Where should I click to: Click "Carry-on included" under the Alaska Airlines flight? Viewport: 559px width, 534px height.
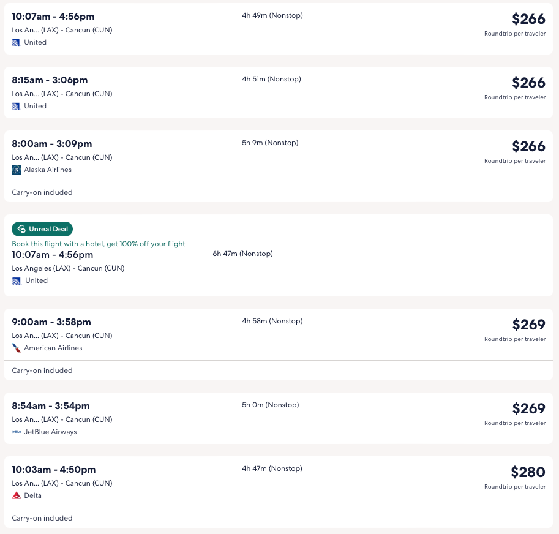(42, 192)
